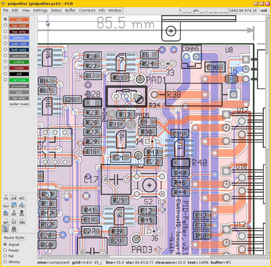Open the Connects menu

pyautogui.click(x=87, y=10)
